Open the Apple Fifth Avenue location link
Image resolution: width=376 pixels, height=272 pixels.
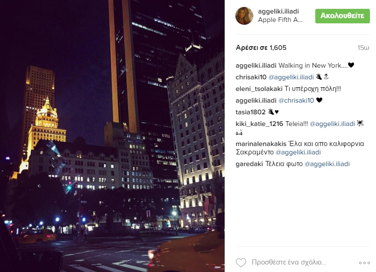point(280,20)
